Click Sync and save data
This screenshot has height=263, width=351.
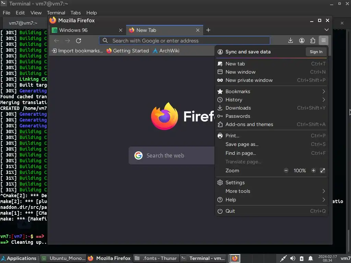coord(248,52)
